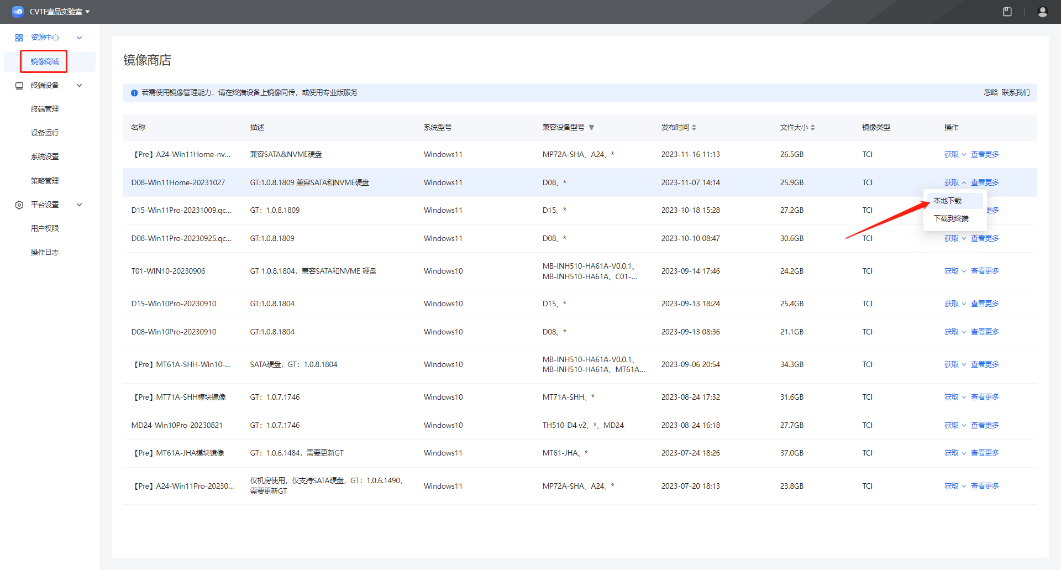Open 获取 dropdown for A24-Win11Home-nv row
Screen dimensions: 1061x570
click(955, 155)
